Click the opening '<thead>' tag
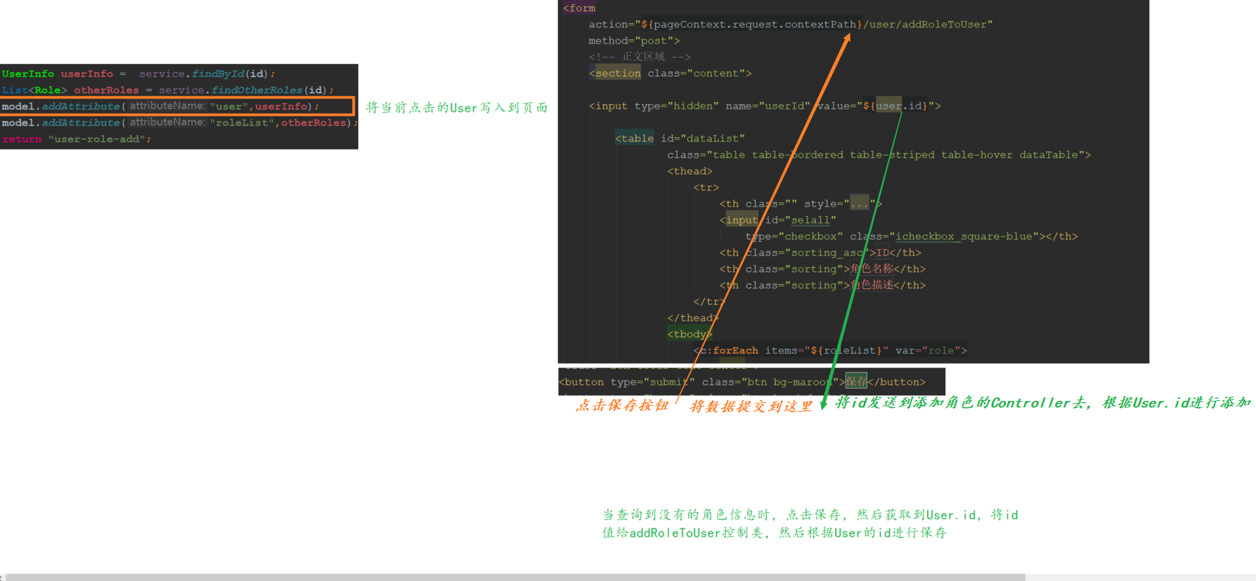1256x581 pixels. pos(690,171)
